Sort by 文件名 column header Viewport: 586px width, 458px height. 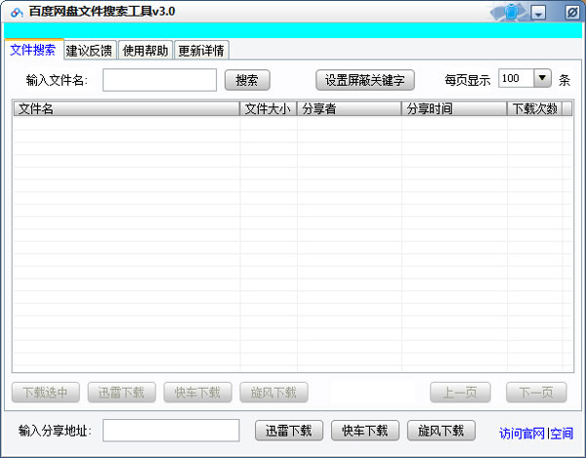coord(126,108)
